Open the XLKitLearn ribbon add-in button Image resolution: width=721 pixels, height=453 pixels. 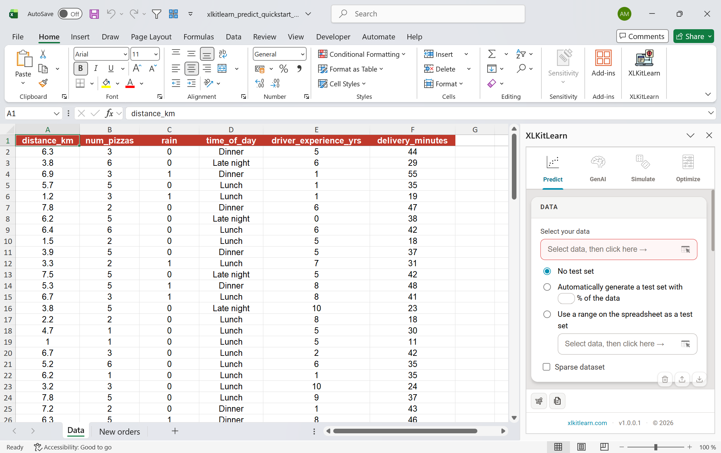coord(644,63)
